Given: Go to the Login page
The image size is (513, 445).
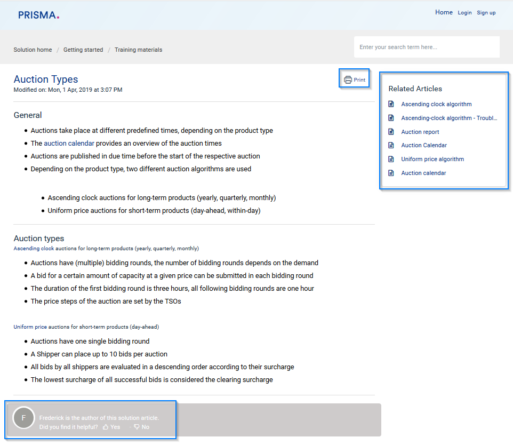Looking at the screenshot, I should pos(464,13).
